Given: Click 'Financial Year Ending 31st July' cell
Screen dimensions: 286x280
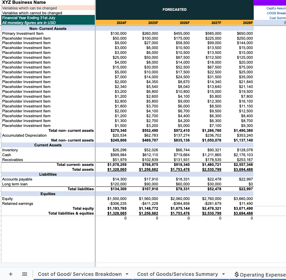Looking at the screenshot, I should pyautogui.click(x=48, y=18).
